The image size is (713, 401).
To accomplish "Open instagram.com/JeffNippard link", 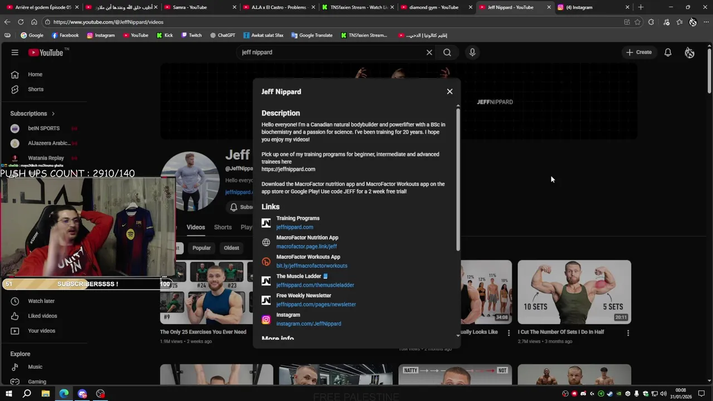I will (309, 324).
